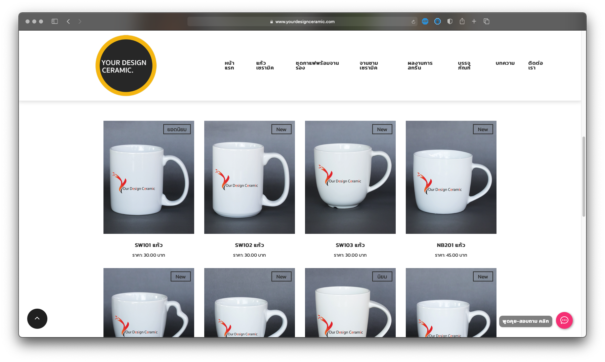Image resolution: width=605 pixels, height=362 pixels.
Task: Click the พูดคุย-สอบถาม คลิก chat label
Action: click(526, 321)
